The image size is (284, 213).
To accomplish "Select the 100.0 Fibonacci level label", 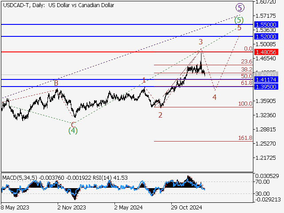I will click(245, 103).
